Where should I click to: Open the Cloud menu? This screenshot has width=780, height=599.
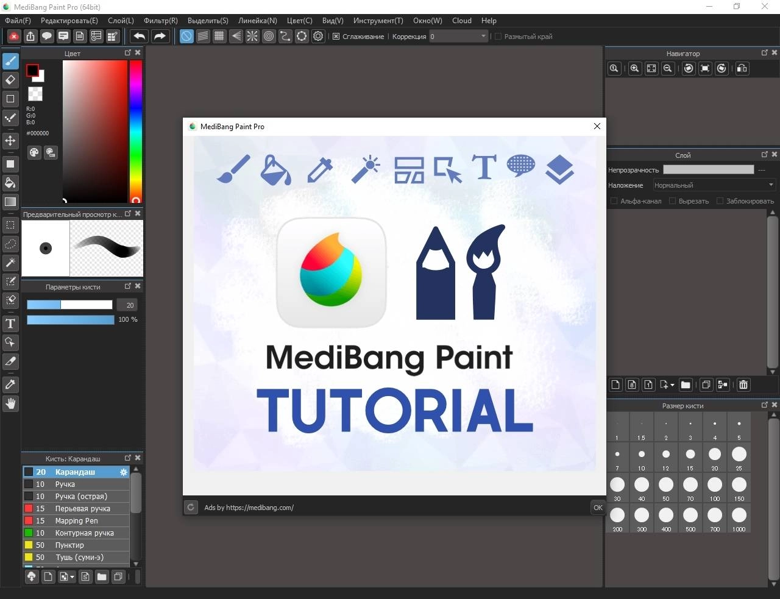[462, 21]
